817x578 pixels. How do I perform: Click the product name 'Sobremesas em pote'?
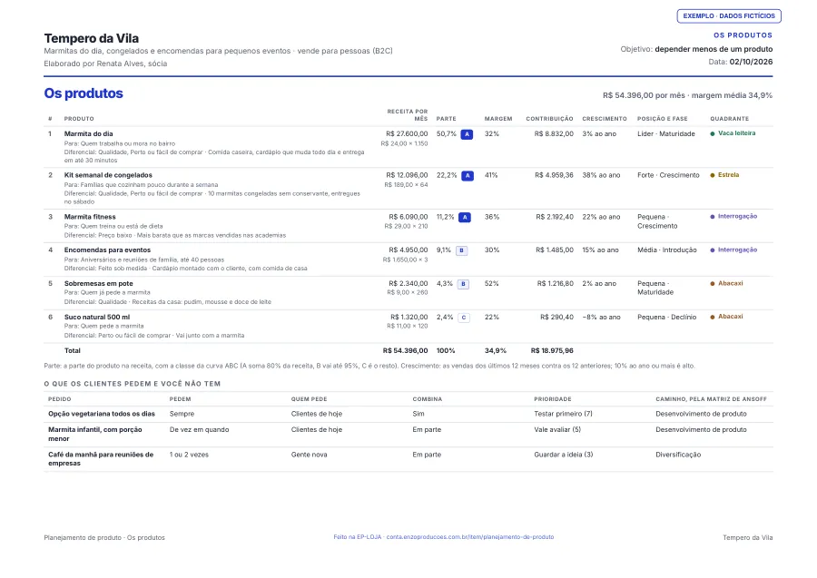98,284
